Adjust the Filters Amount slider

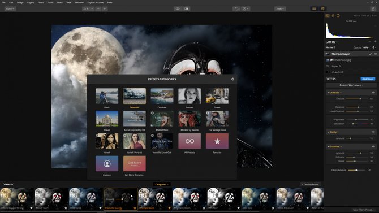356,170
